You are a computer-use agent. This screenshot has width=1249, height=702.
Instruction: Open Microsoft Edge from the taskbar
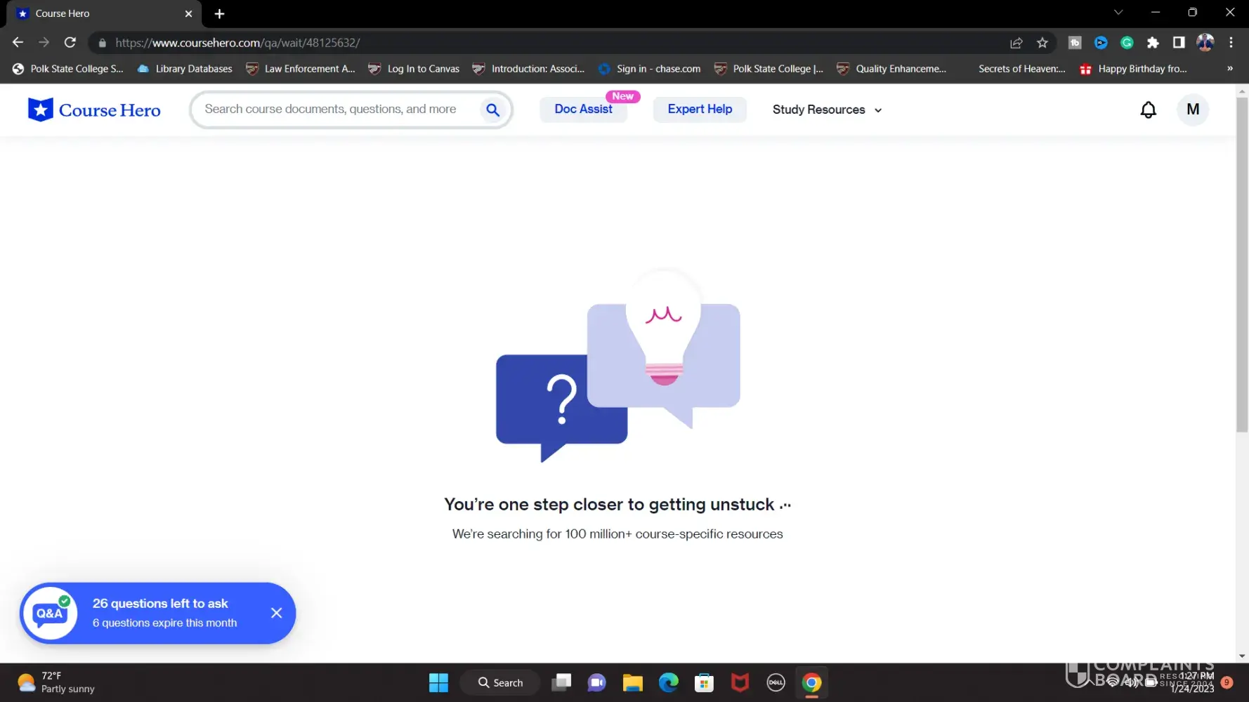[668, 682]
